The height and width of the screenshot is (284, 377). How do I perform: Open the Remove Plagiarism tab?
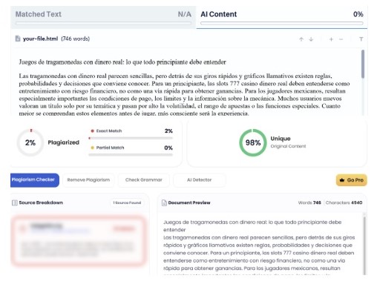(x=88, y=180)
